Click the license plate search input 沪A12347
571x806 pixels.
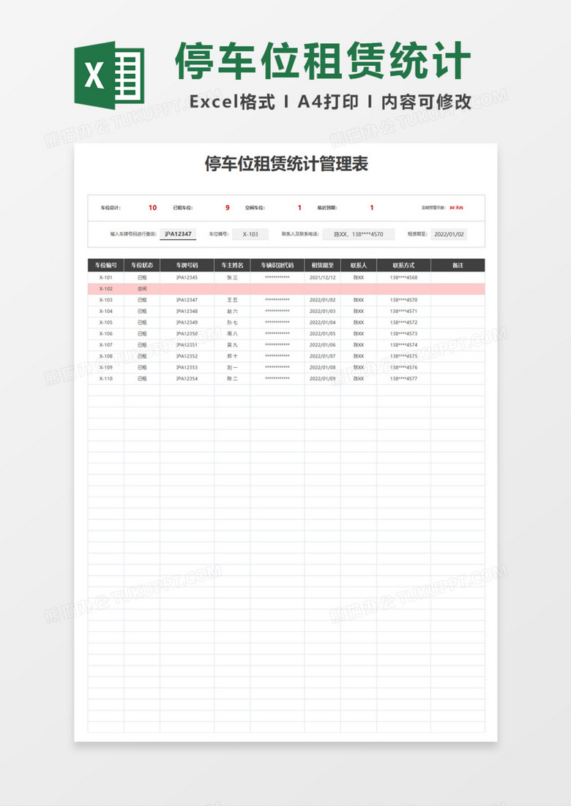(179, 235)
